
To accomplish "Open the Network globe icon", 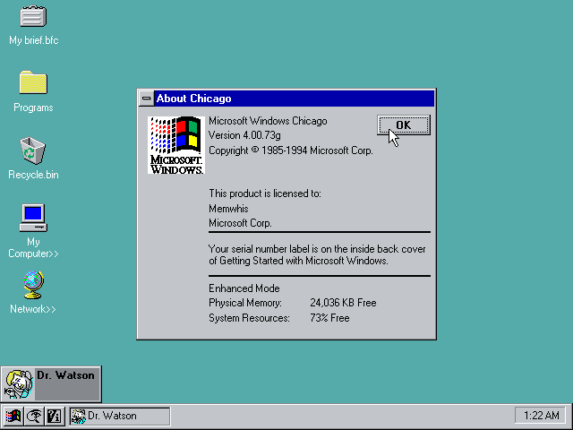I will (33, 285).
